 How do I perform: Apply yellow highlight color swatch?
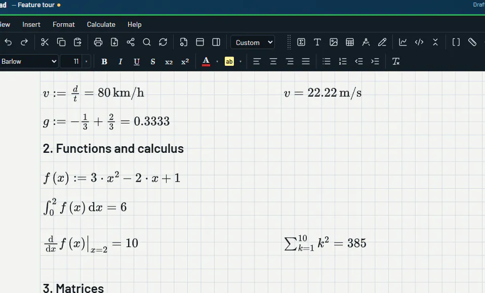(229, 62)
